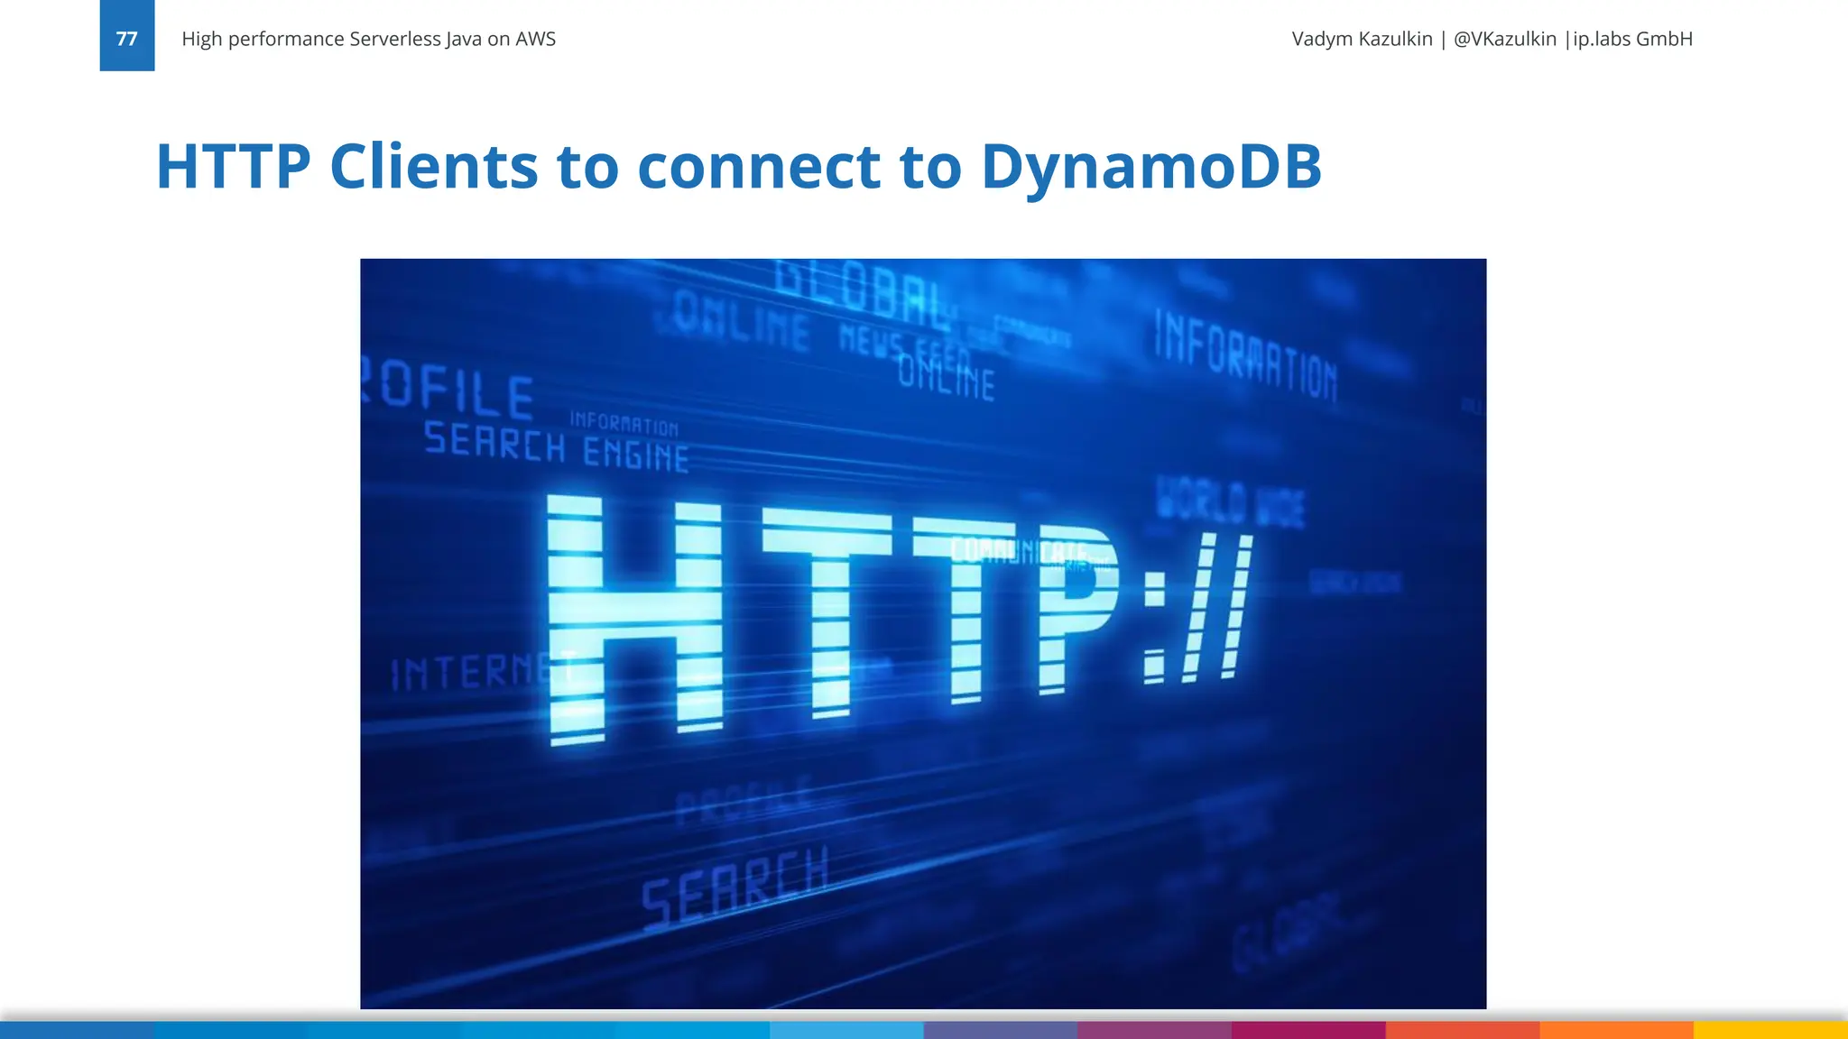Click the ip.labs GmbH text
Screen dimensions: 1848x1039
click(1632, 39)
